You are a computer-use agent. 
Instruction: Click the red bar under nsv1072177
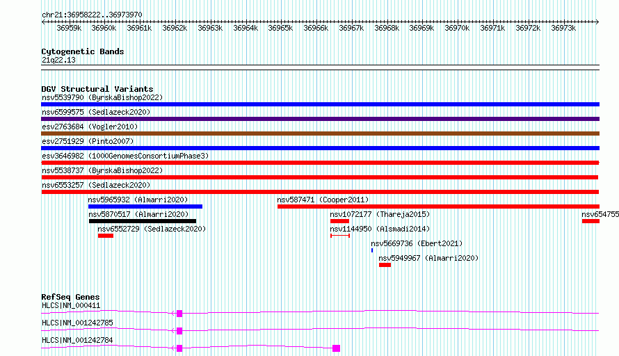[x=340, y=221]
